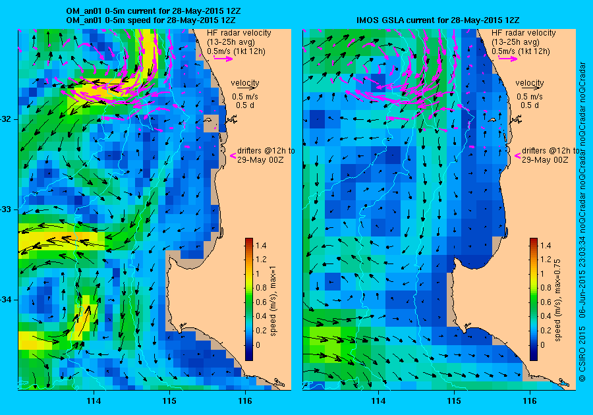Viewport: 593px width, 415px height.
Task: Click the 'OM_an01 0-5m speed for 28-May-2015 12Z' title line
Action: [x=150, y=20]
